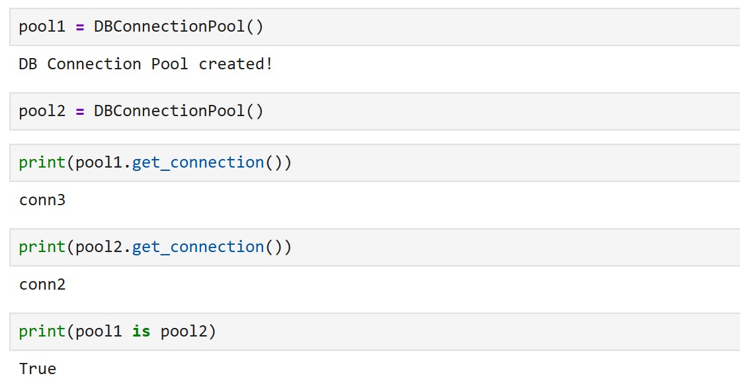Click pool1 inside print(pool1.get_connection())
This screenshot has width=740, height=386.
99,163
